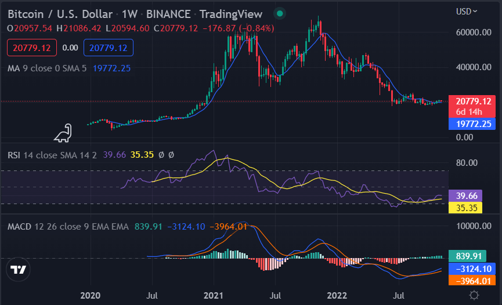Image resolution: width=502 pixels, height=305 pixels.
Task: Click the close price C20779.12 value
Action: tap(176, 28)
